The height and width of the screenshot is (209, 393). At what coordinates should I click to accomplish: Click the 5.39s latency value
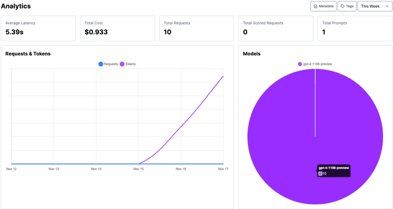point(14,32)
